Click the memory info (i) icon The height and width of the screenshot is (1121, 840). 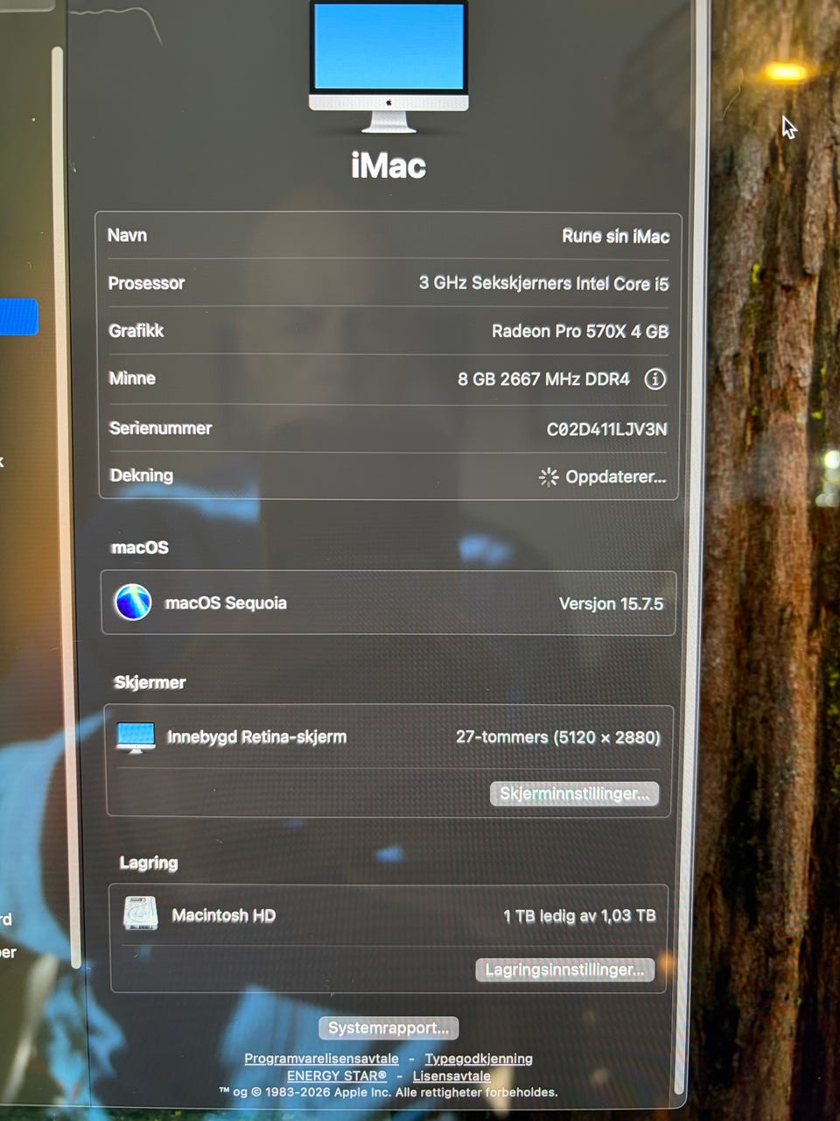tap(655, 379)
